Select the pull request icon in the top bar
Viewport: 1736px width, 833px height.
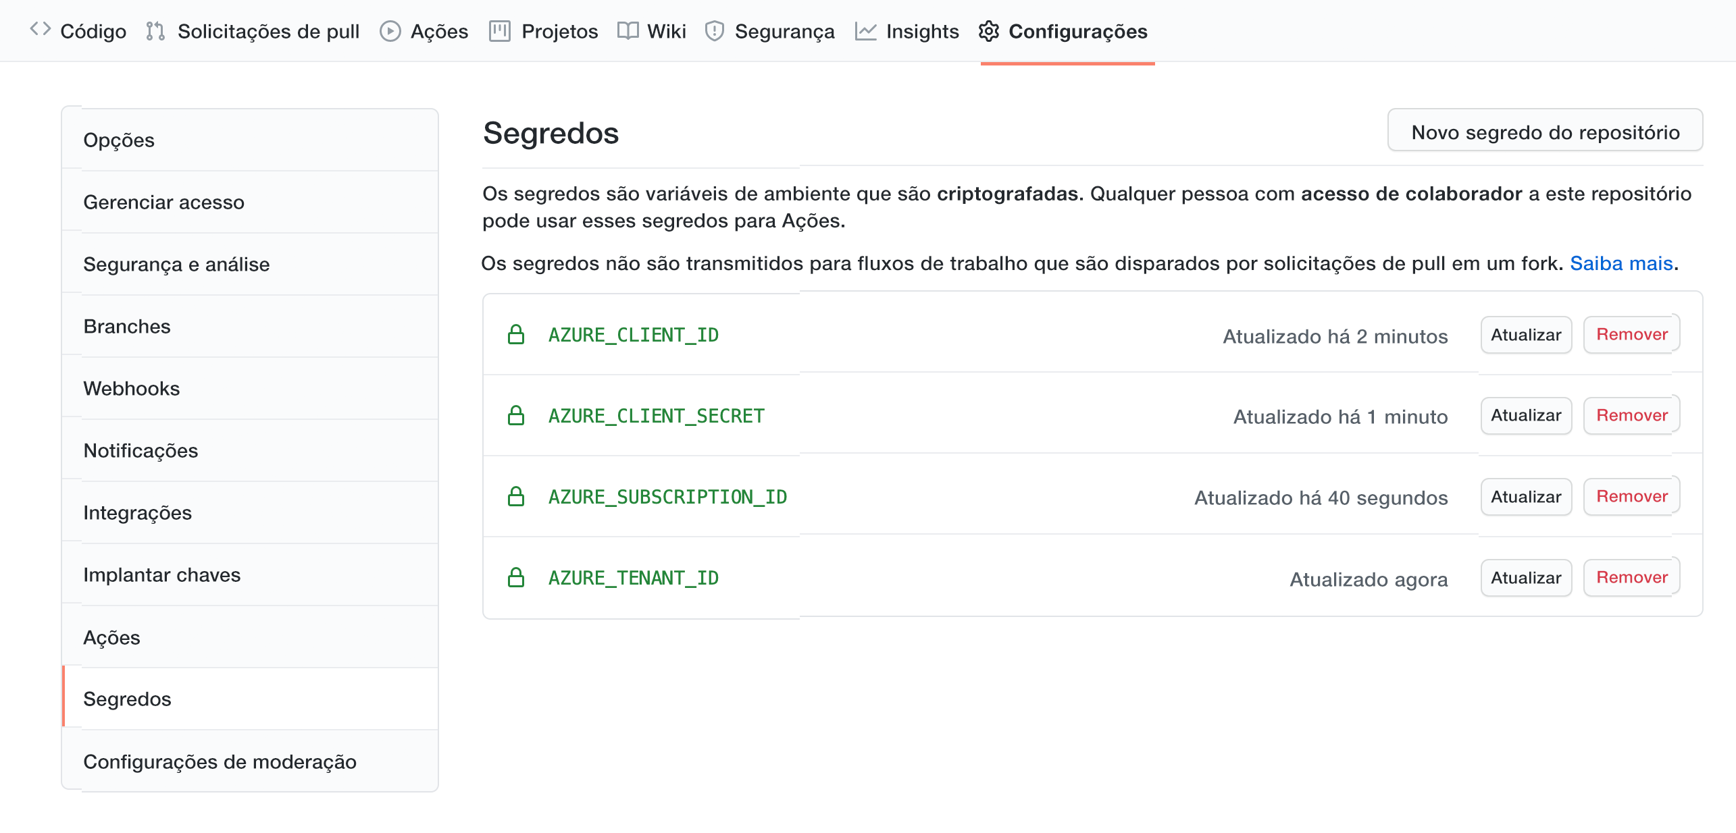(x=155, y=30)
